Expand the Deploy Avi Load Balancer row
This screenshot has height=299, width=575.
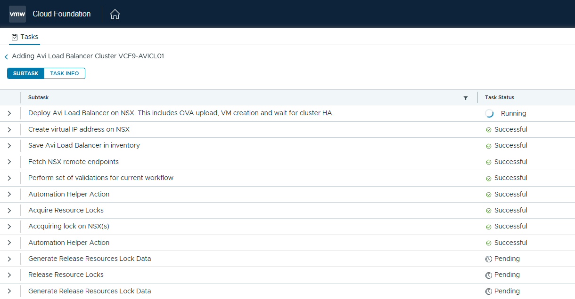[x=9, y=113]
